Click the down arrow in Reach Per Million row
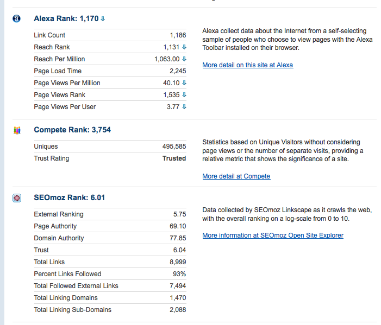The height and width of the screenshot is (325, 381). coord(184,59)
